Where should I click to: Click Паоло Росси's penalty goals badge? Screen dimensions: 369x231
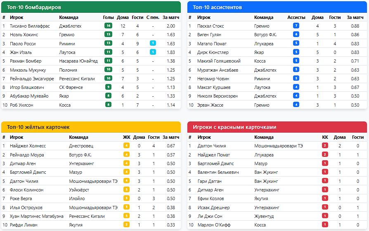tap(153, 43)
